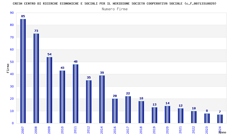The width and height of the screenshot is (229, 135).
Task: Click the y-axis tick label '40'
Action: 12,74
